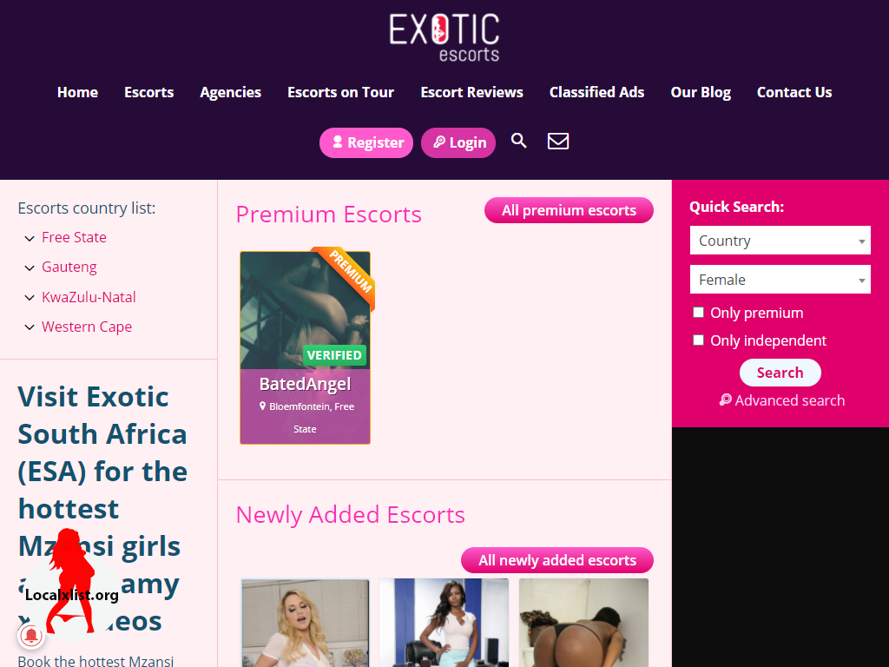Open the BatedAngel profile thumbnail
The width and height of the screenshot is (889, 667).
[305, 310]
